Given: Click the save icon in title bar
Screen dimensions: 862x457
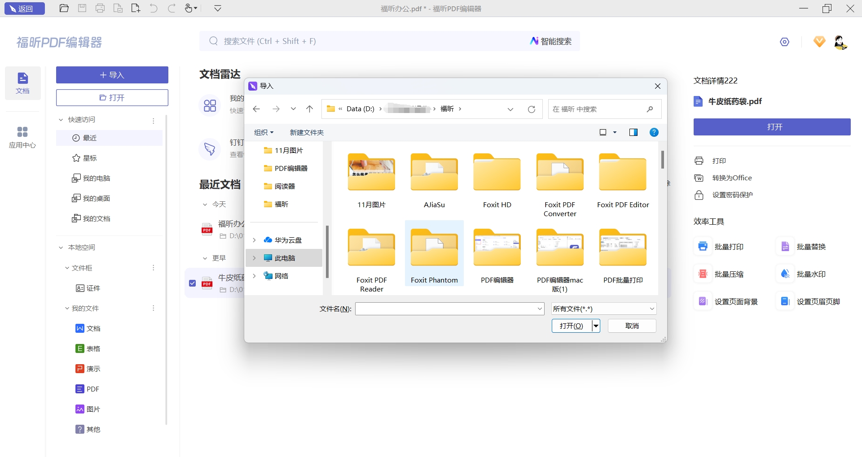Looking at the screenshot, I should (82, 9).
